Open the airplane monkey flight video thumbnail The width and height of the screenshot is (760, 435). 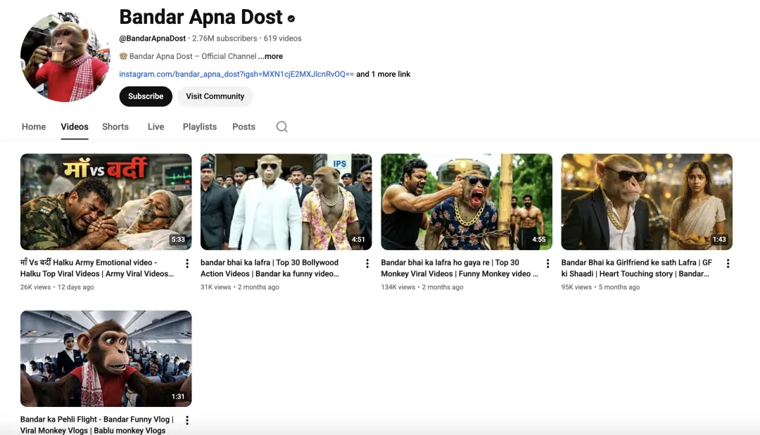click(106, 358)
